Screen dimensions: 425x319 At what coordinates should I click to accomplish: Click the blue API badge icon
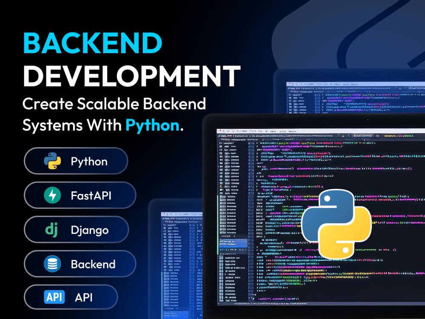(54, 297)
